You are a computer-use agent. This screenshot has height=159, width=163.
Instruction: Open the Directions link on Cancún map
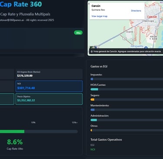point(136,11)
